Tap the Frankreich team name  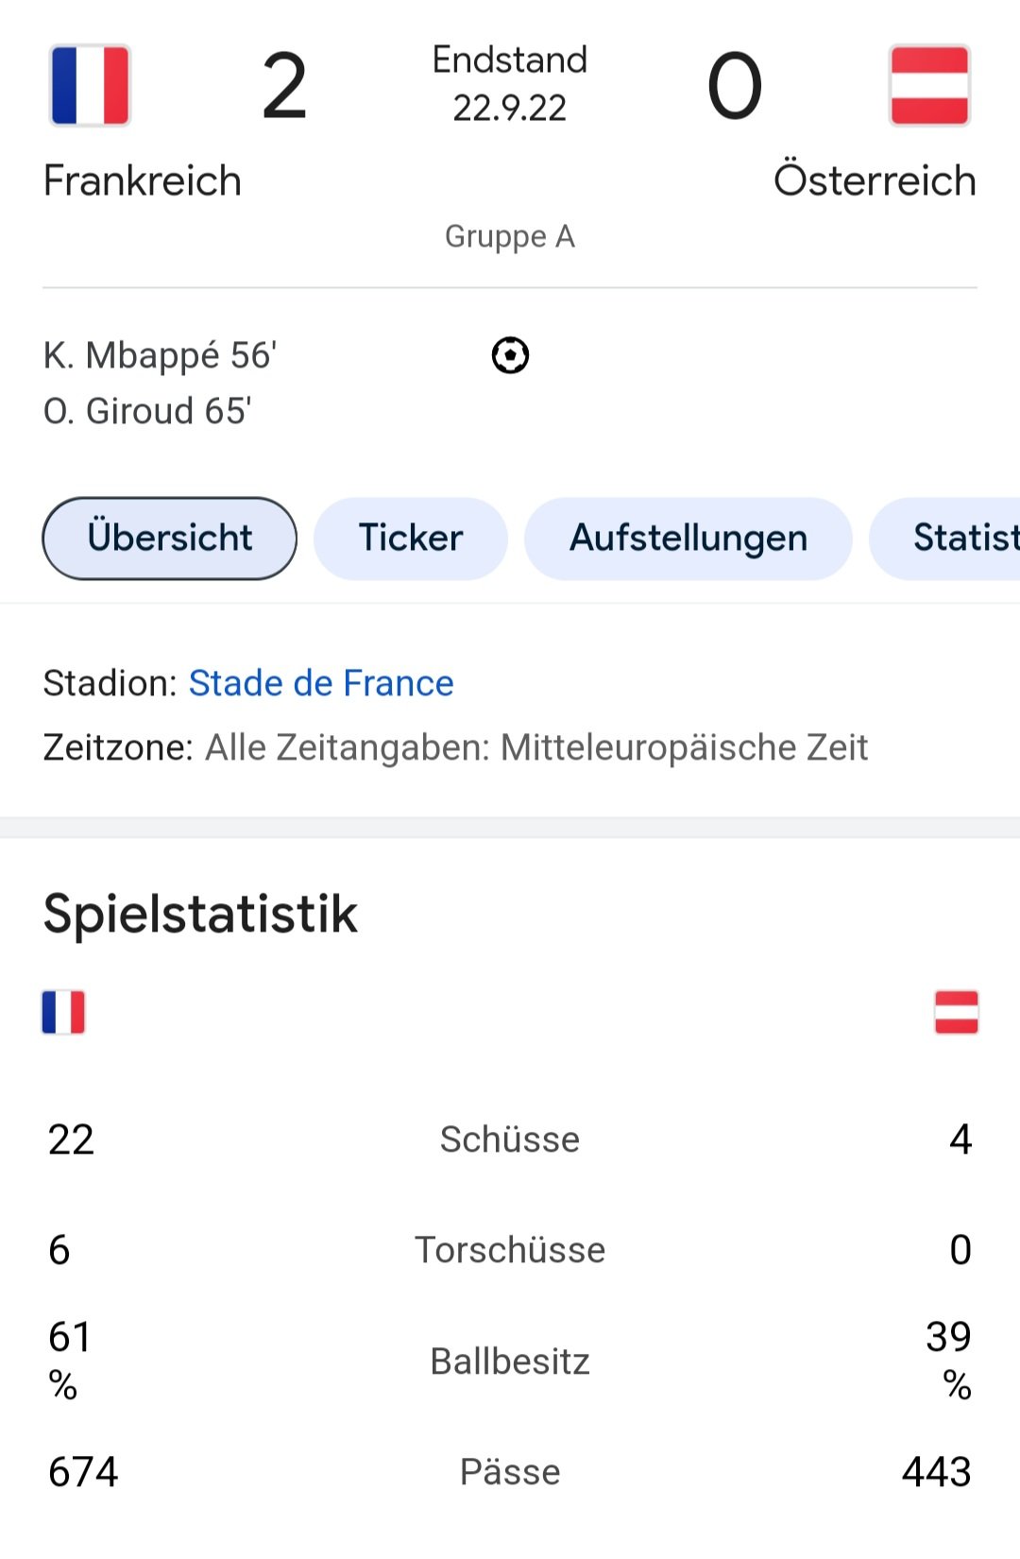click(143, 180)
